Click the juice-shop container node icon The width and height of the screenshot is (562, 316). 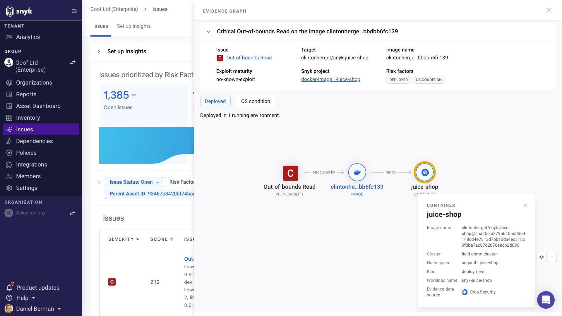click(x=425, y=172)
